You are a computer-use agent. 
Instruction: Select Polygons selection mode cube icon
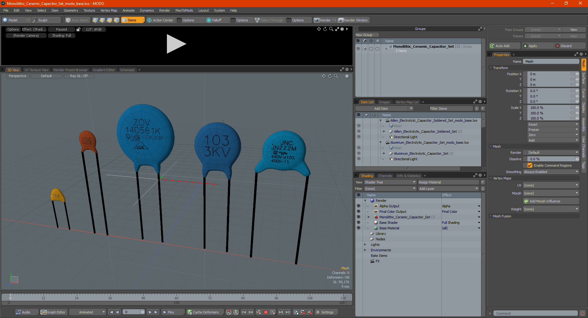[x=109, y=20]
